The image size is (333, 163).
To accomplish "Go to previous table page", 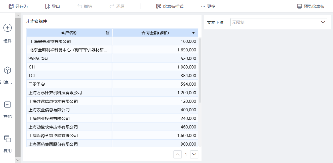I will point(178,154).
